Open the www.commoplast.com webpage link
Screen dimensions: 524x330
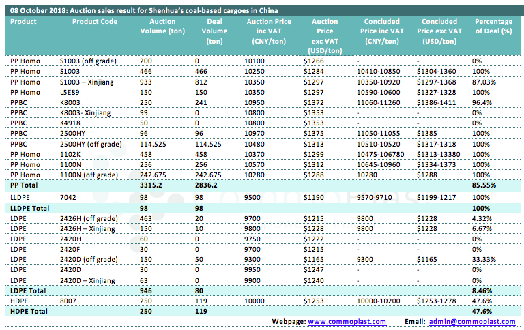coord(347,321)
